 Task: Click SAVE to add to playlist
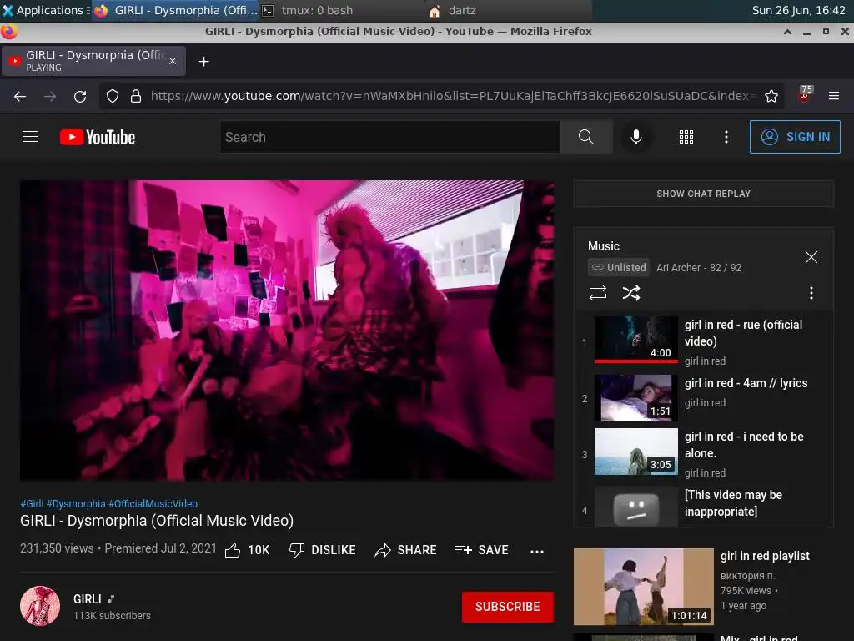481,550
